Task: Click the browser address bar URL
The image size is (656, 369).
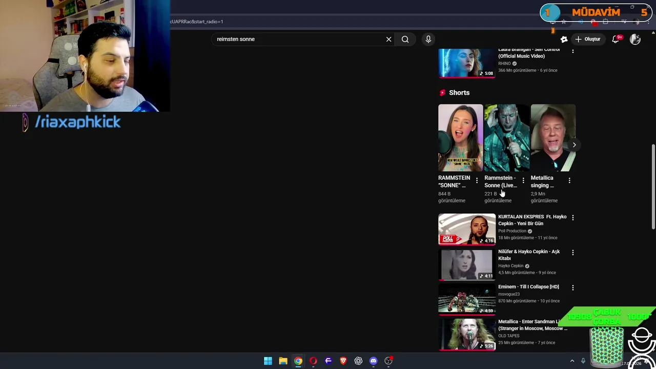Action: point(197,22)
